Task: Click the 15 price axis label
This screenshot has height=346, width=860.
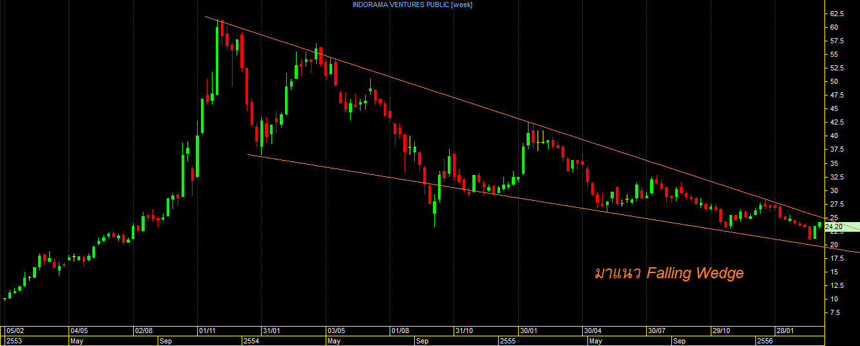Action: [834, 272]
